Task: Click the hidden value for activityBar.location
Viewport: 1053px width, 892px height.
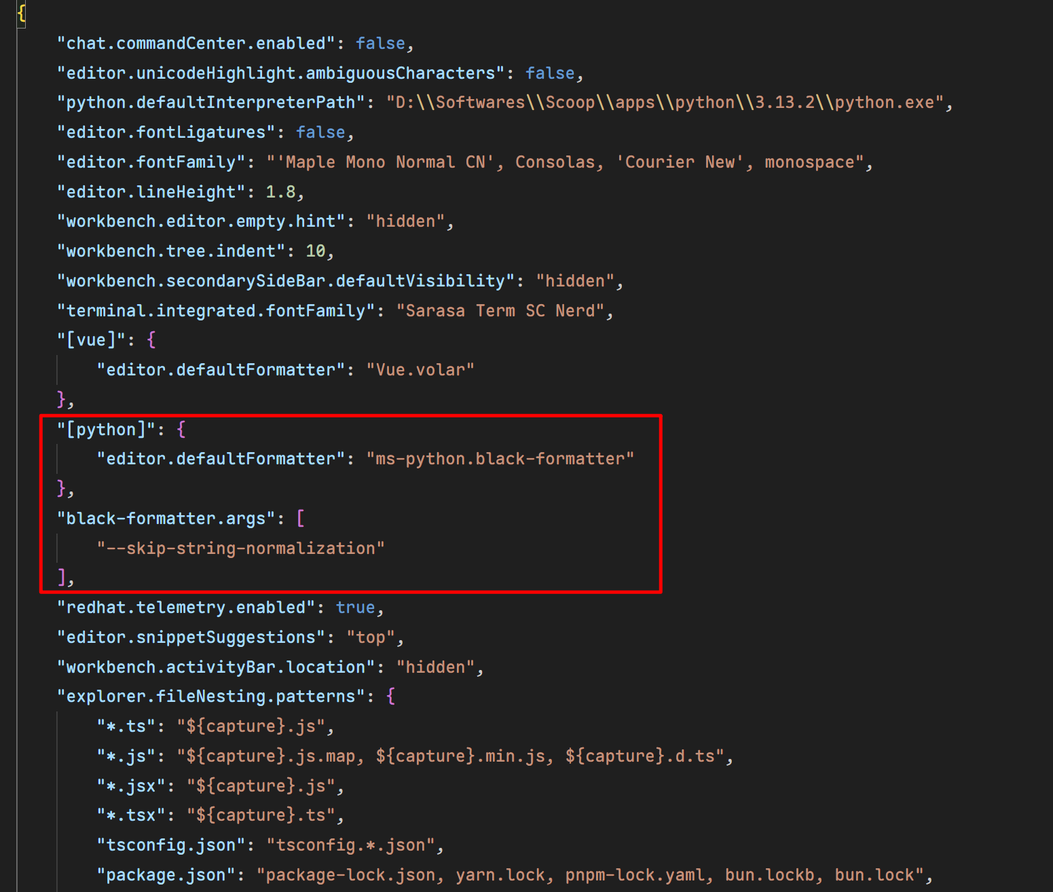Action: coord(437,667)
